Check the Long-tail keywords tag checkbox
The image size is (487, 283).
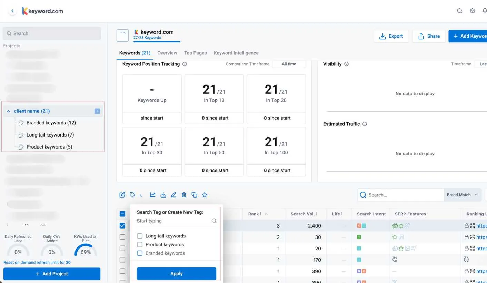(x=140, y=236)
